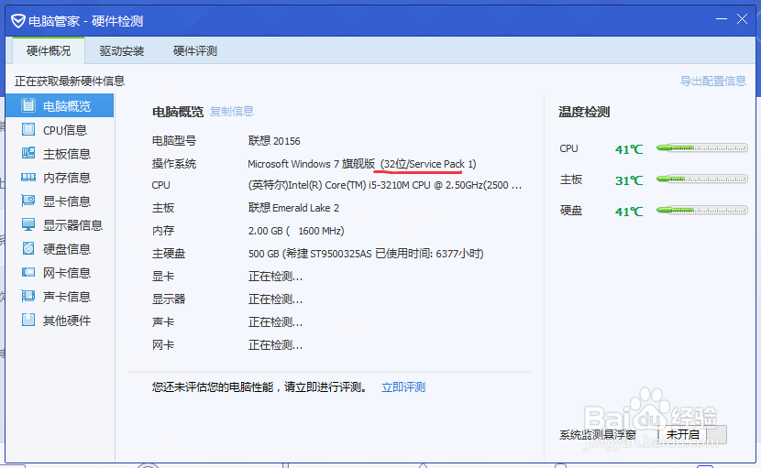
Task: Open the CPU信息 sidebar icon
Action: point(28,129)
